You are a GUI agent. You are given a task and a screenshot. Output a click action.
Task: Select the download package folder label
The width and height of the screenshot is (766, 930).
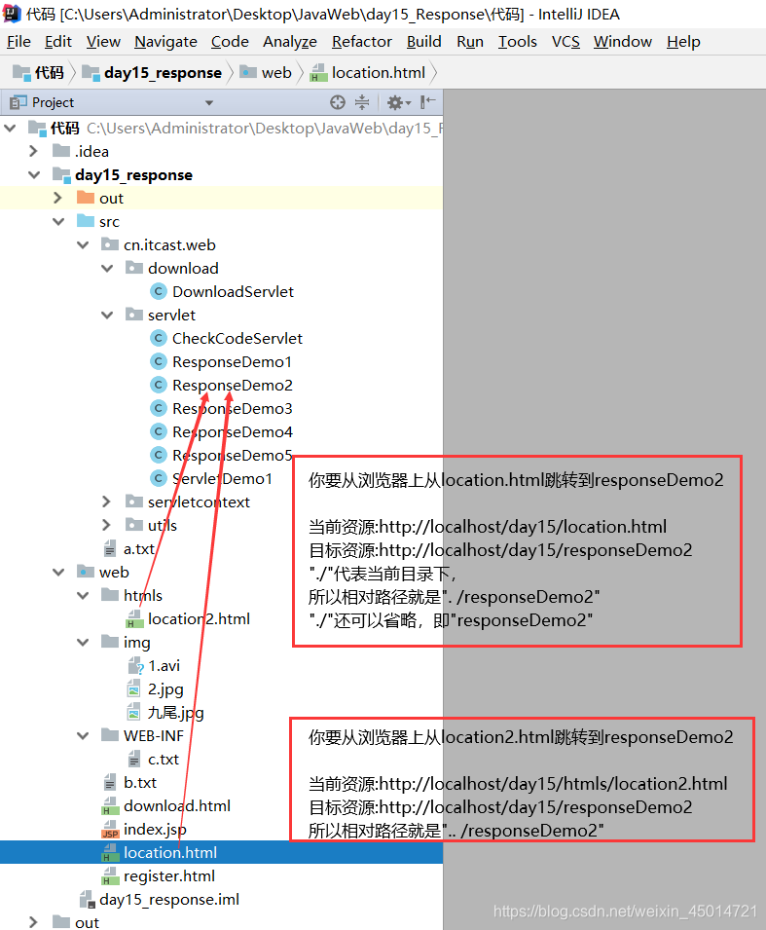[x=183, y=268]
